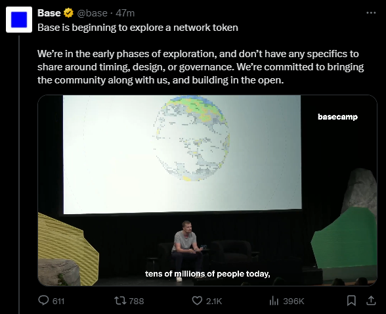Share the post using the upload arrow icon

[371, 301]
